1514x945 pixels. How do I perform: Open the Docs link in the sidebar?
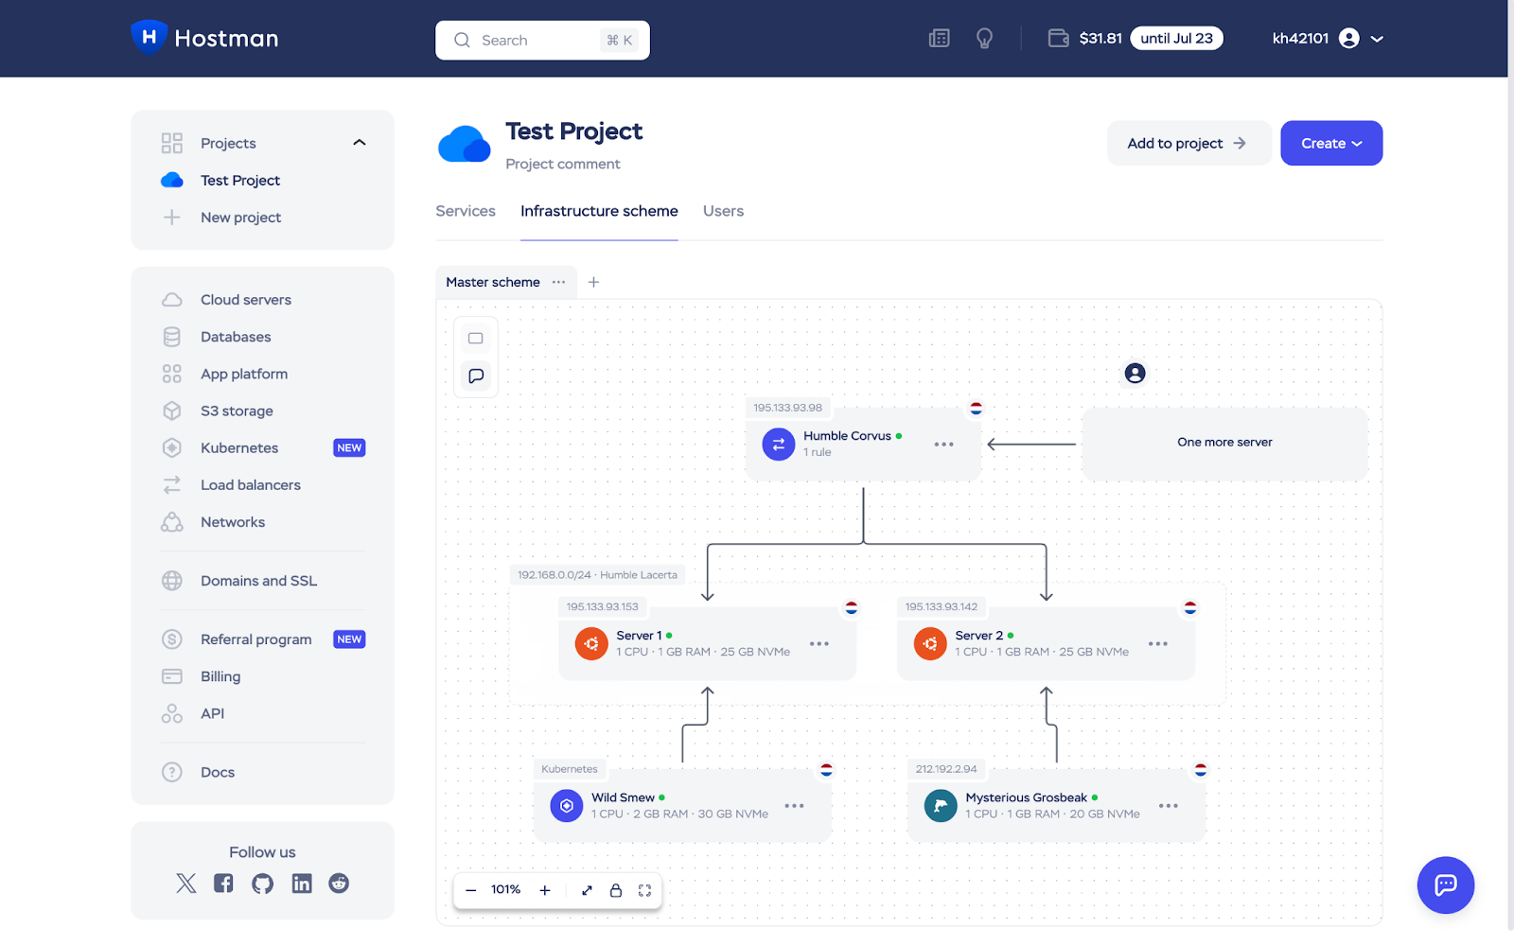coord(217,772)
